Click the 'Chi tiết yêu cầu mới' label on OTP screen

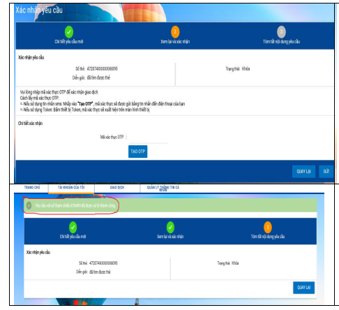[x=69, y=42]
